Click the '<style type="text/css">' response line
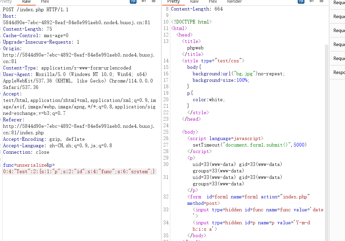 coord(213,61)
